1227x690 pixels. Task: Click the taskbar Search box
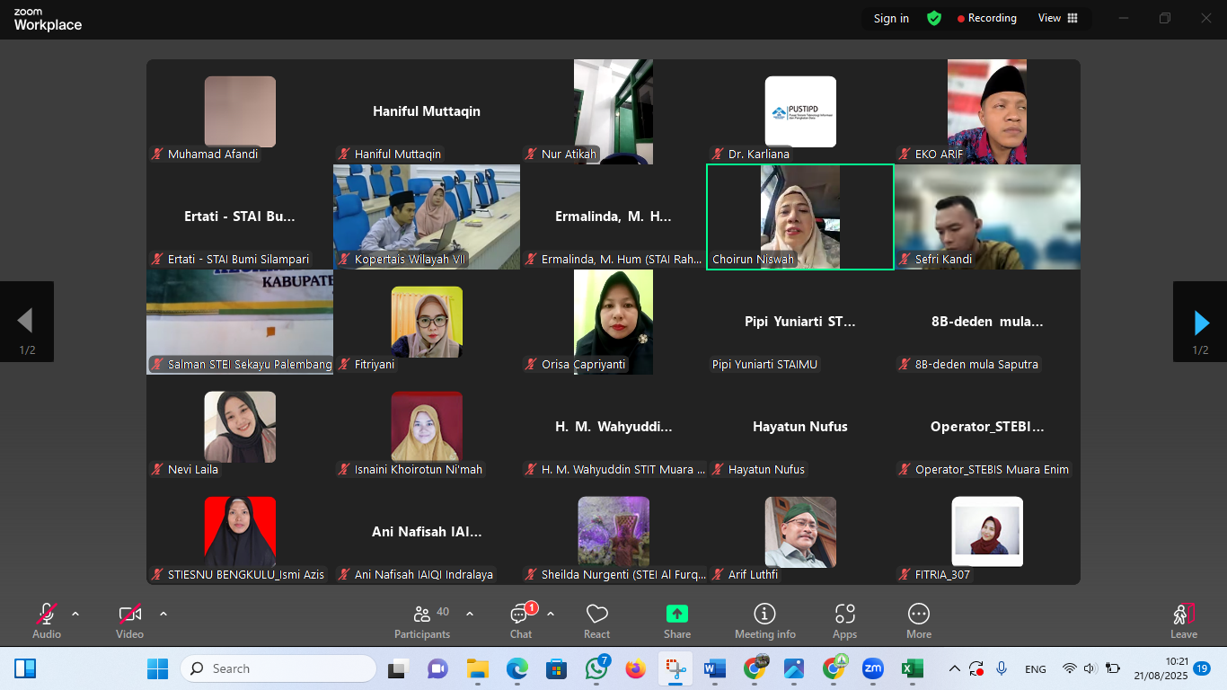278,668
